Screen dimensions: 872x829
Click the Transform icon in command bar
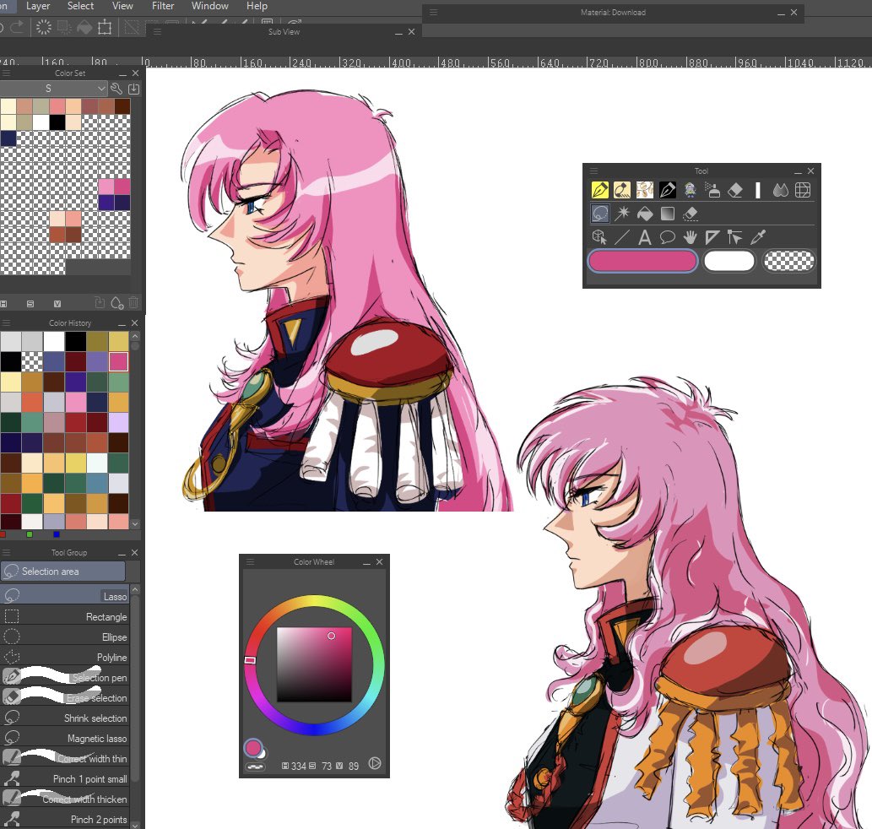tap(105, 27)
